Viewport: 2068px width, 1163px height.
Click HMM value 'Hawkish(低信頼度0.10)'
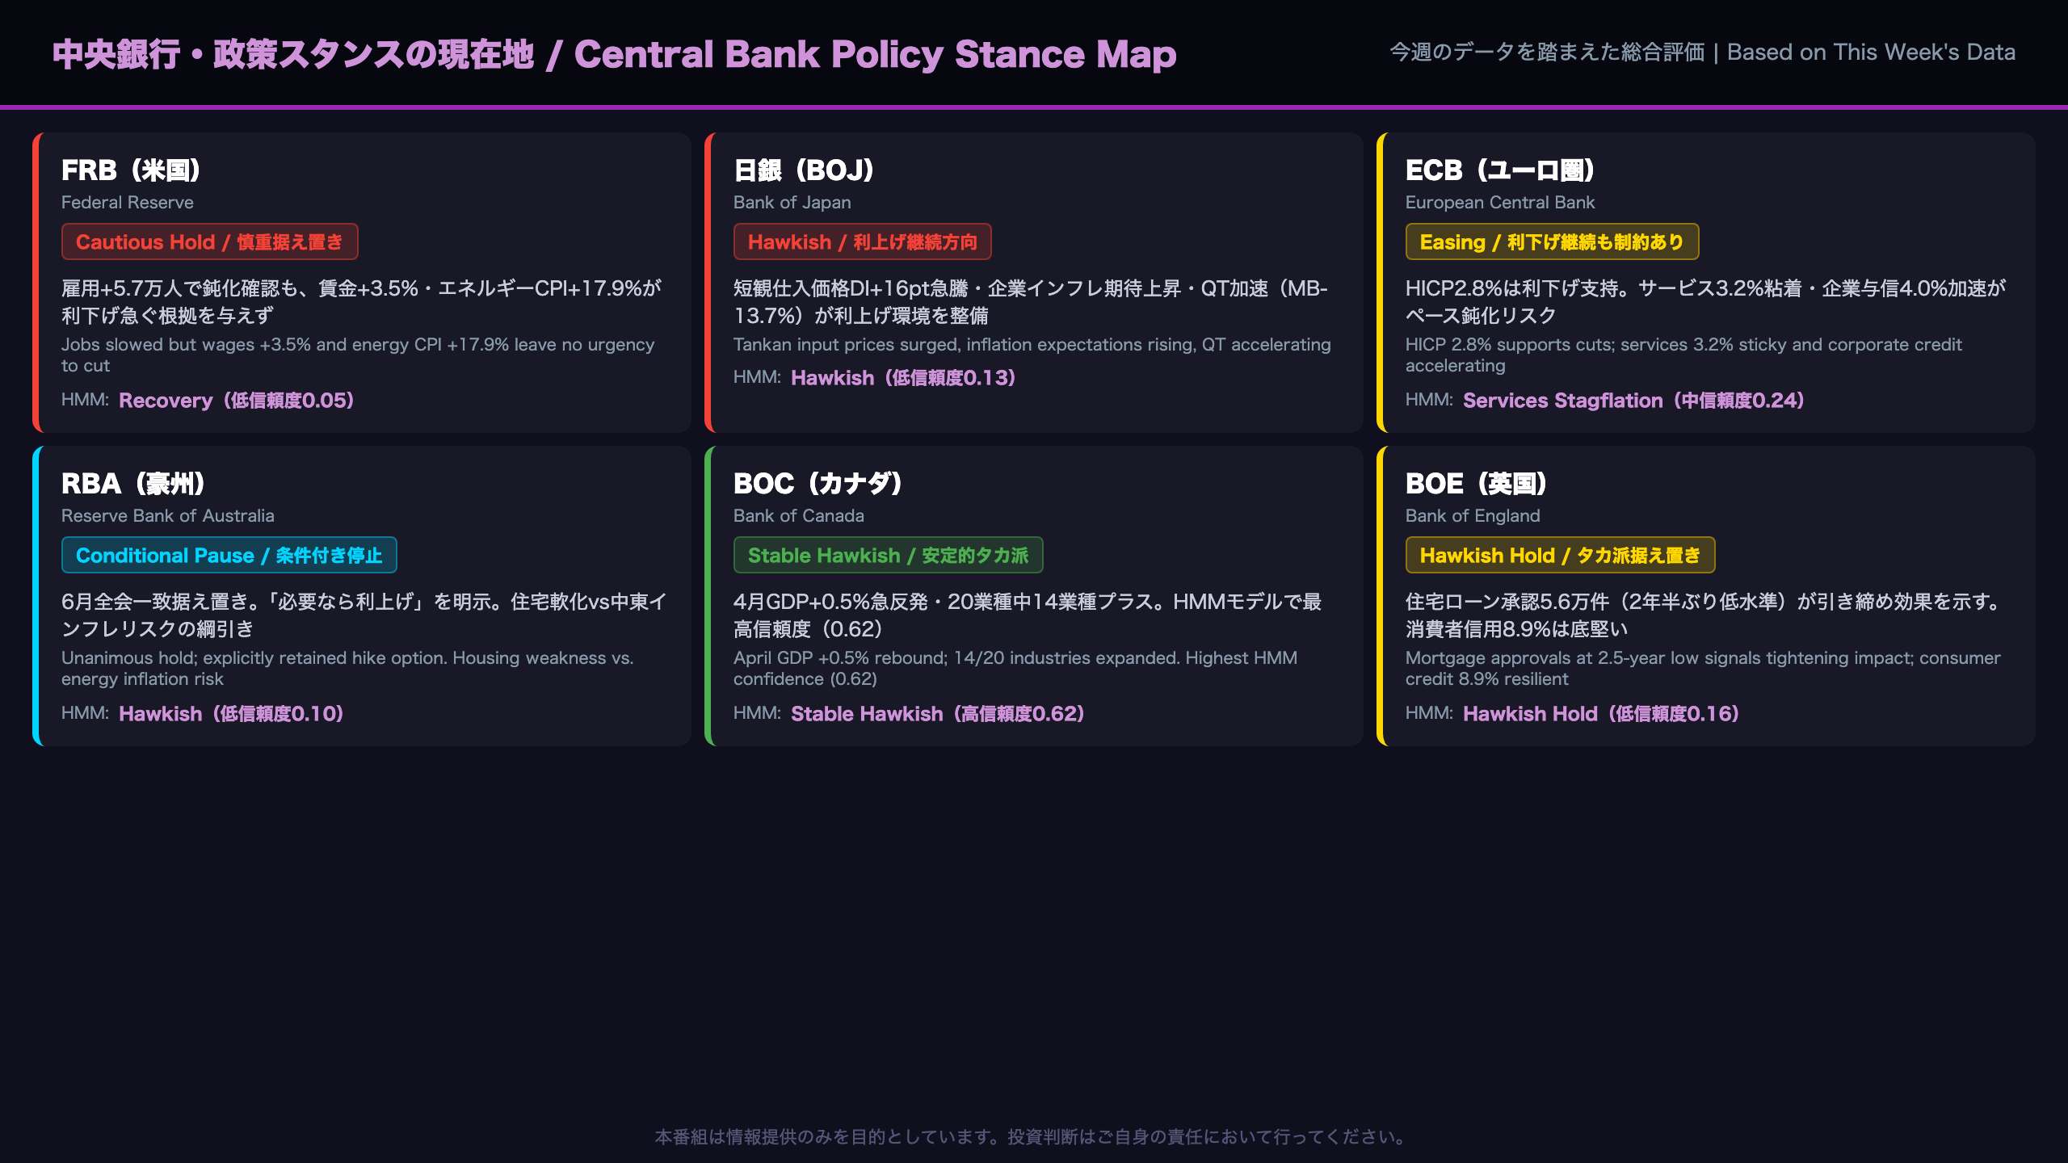232,714
